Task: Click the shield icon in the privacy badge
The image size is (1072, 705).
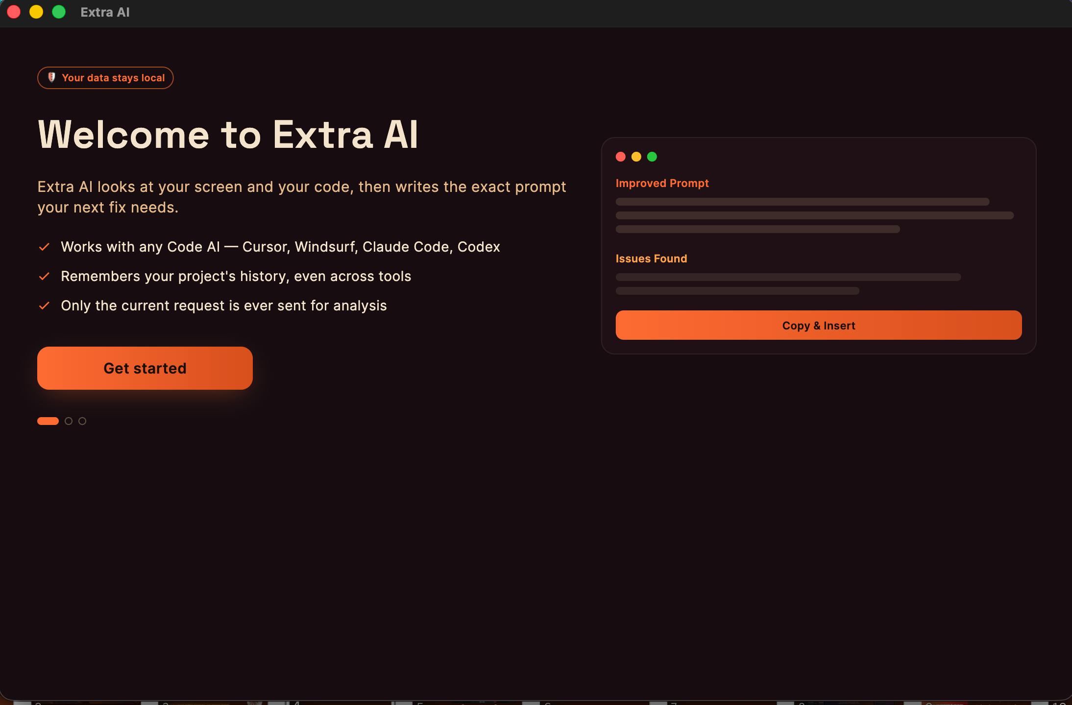Action: [51, 77]
